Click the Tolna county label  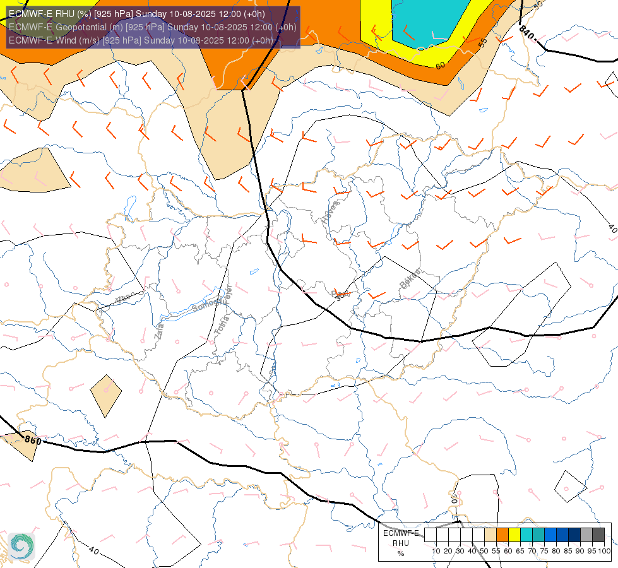pos(222,326)
